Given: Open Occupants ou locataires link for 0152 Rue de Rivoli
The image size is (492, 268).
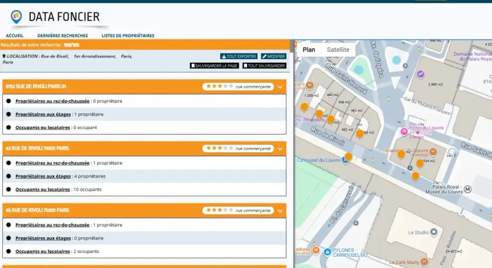Looking at the screenshot, I should (42, 127).
